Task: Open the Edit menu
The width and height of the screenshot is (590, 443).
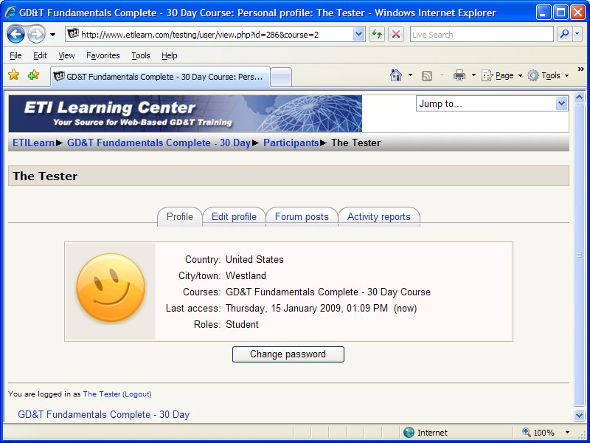Action: tap(40, 56)
